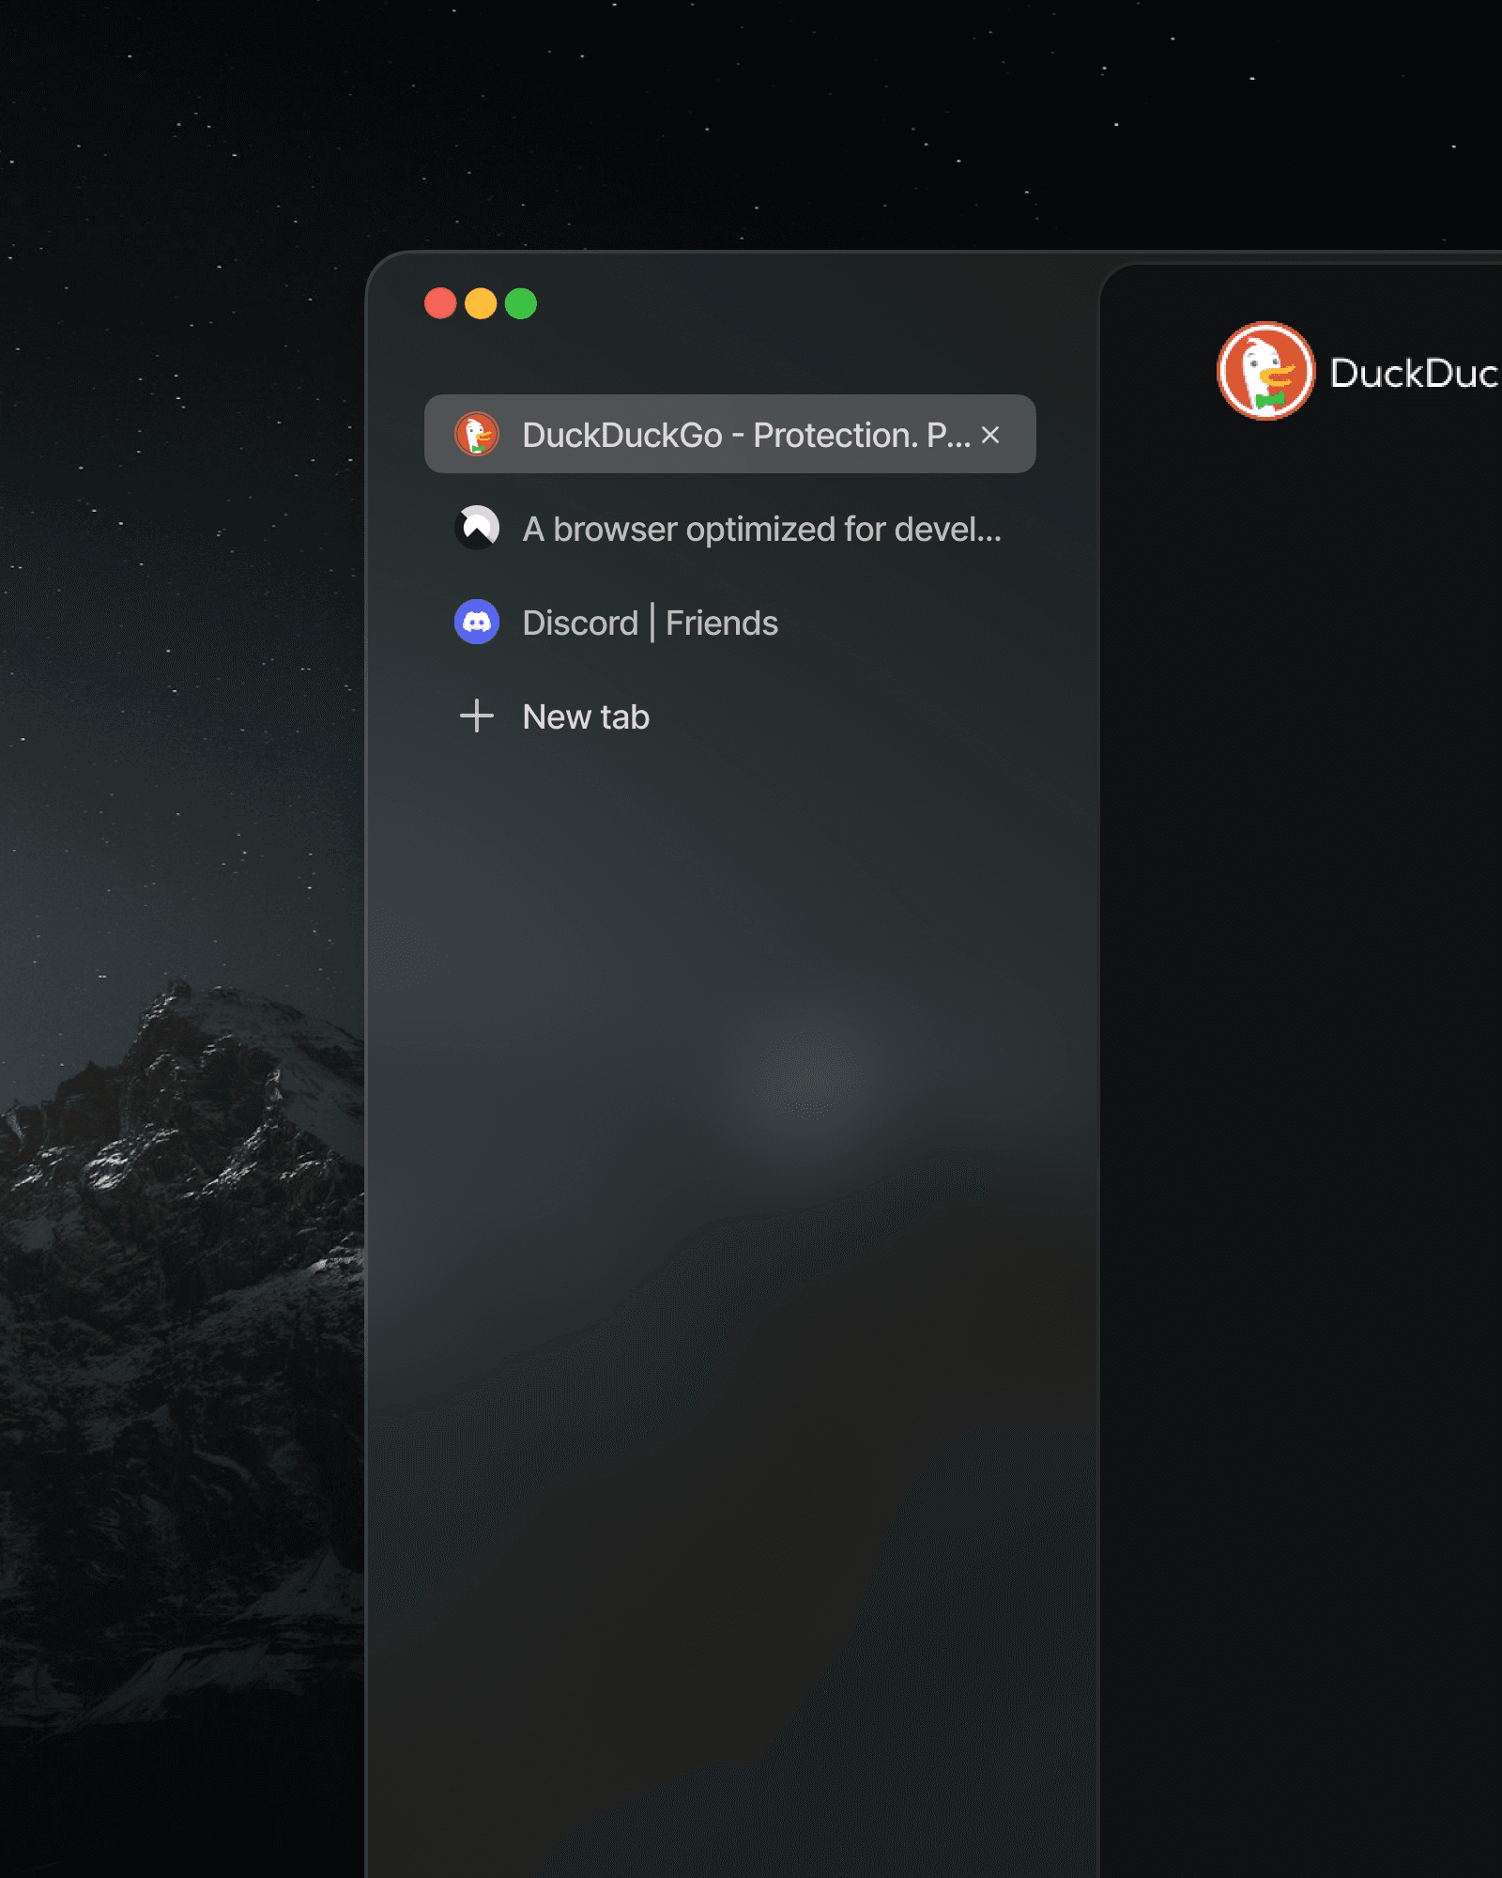Maximize the window using the green button

pyautogui.click(x=521, y=303)
